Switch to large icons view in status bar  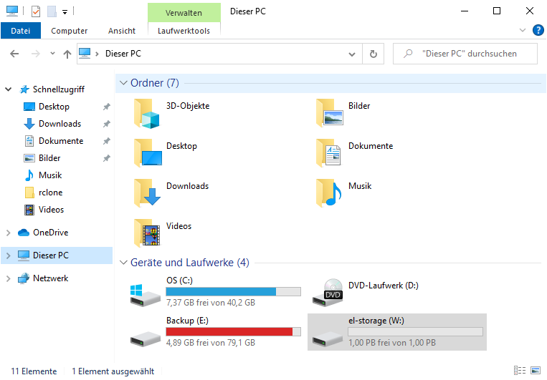click(534, 371)
